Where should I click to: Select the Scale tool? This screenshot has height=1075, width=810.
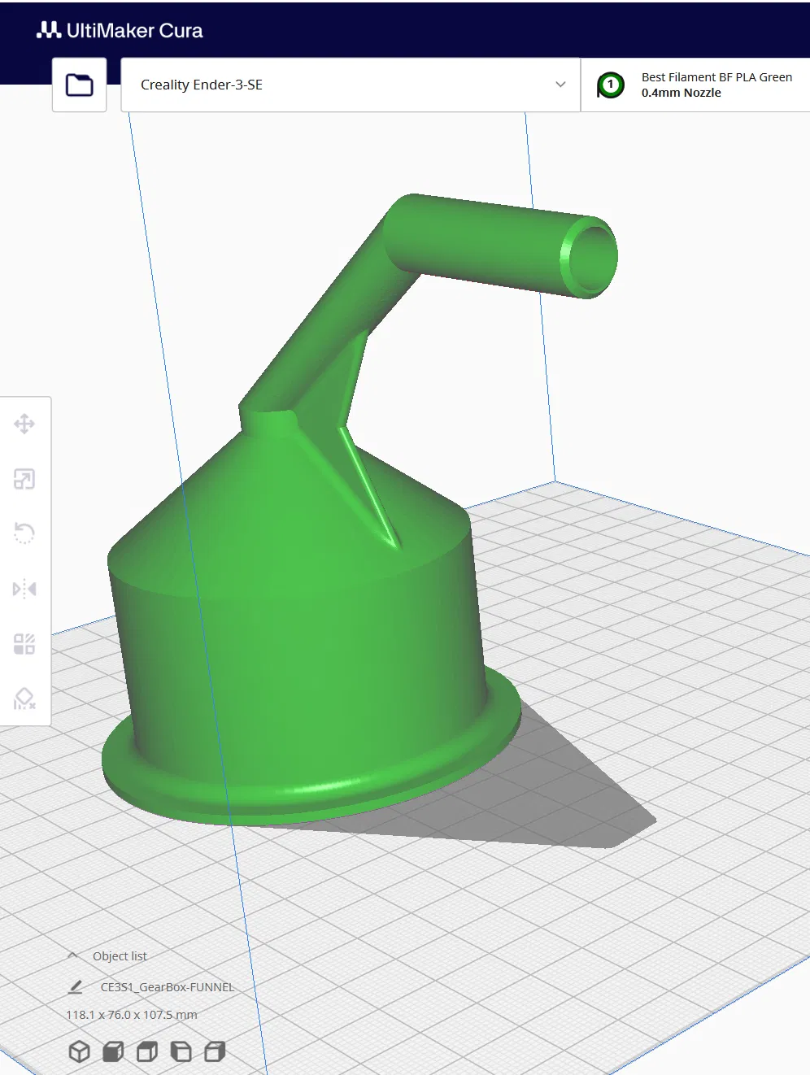(24, 479)
